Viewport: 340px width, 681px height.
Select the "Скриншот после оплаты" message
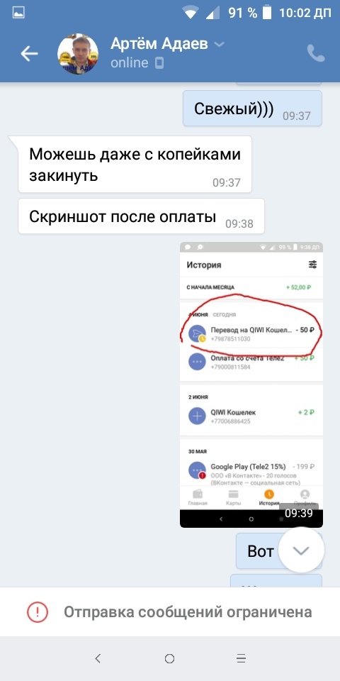[141, 216]
